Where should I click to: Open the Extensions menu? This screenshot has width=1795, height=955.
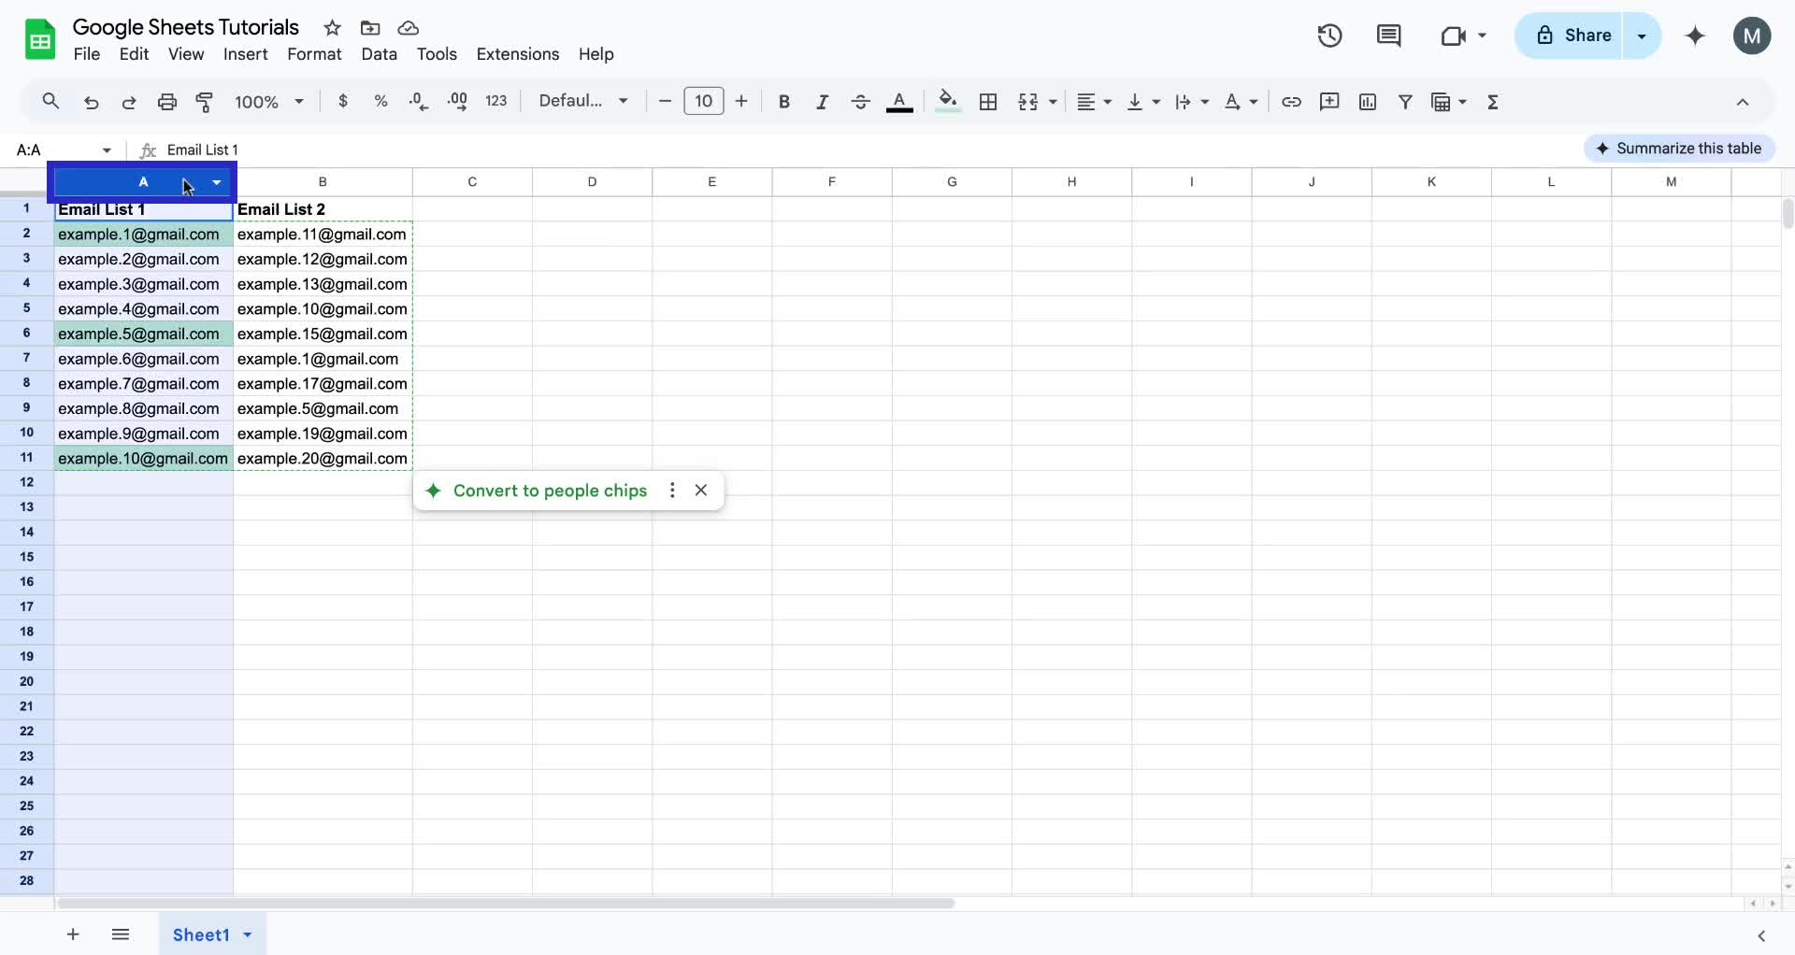pos(517,54)
